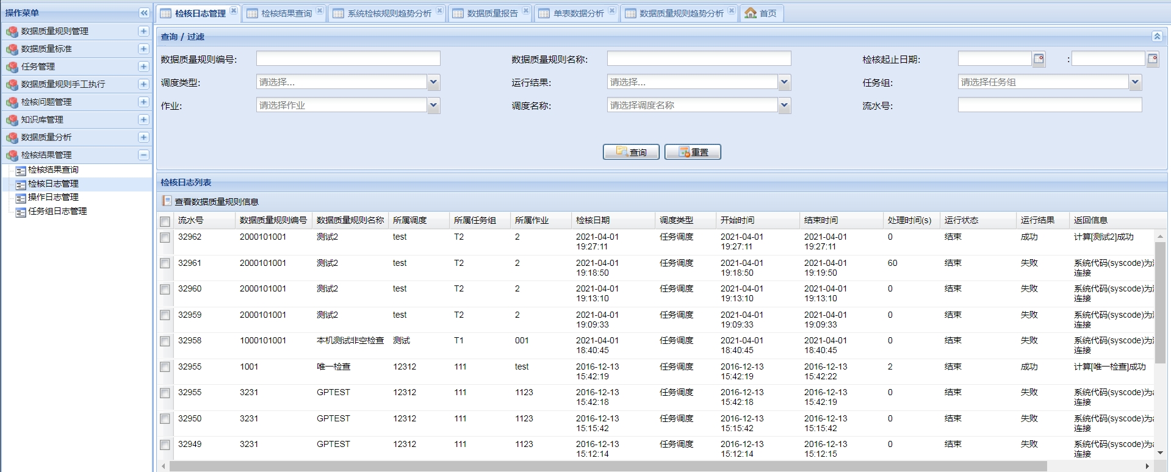Click the 任务管理 menu icon
Screen dimensions: 1171x472
(12, 67)
